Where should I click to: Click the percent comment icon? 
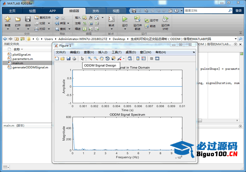(x=85, y=23)
